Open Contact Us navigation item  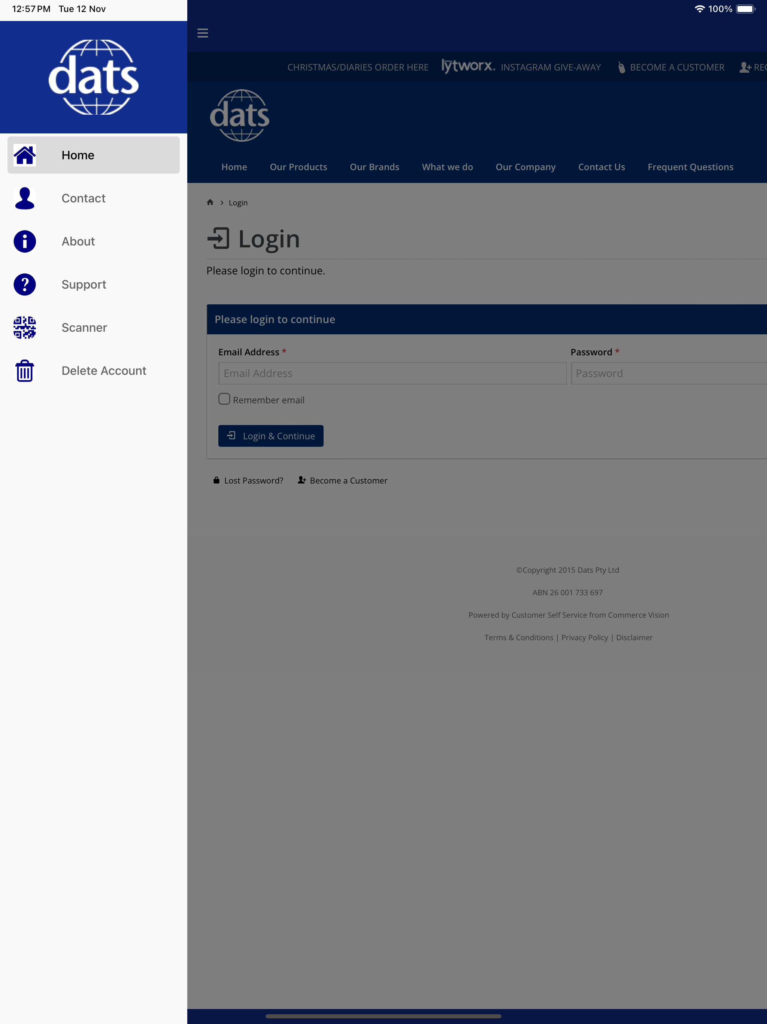pos(601,167)
